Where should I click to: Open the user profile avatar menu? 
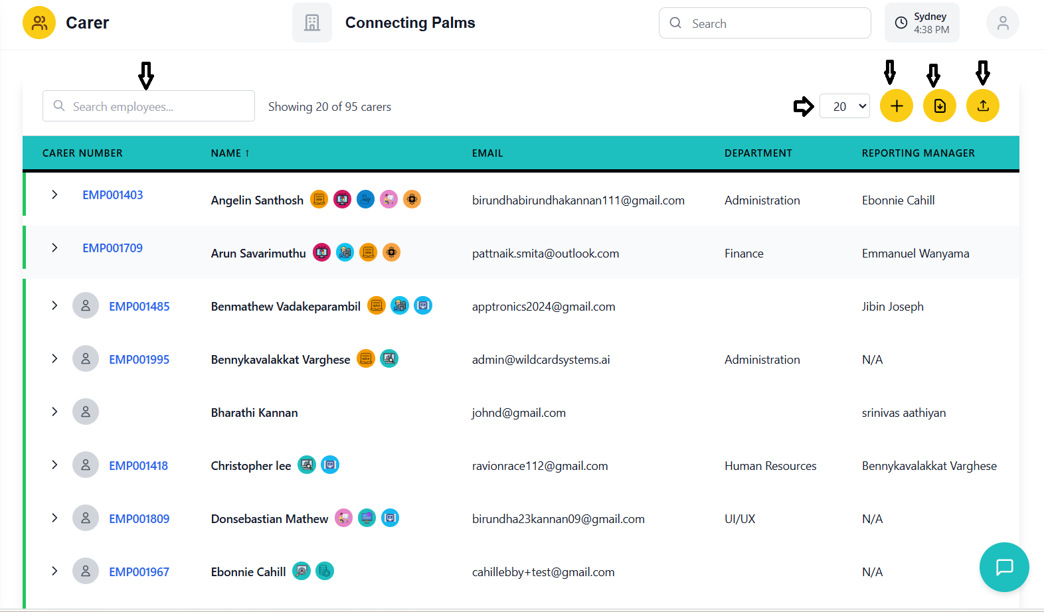point(1002,23)
